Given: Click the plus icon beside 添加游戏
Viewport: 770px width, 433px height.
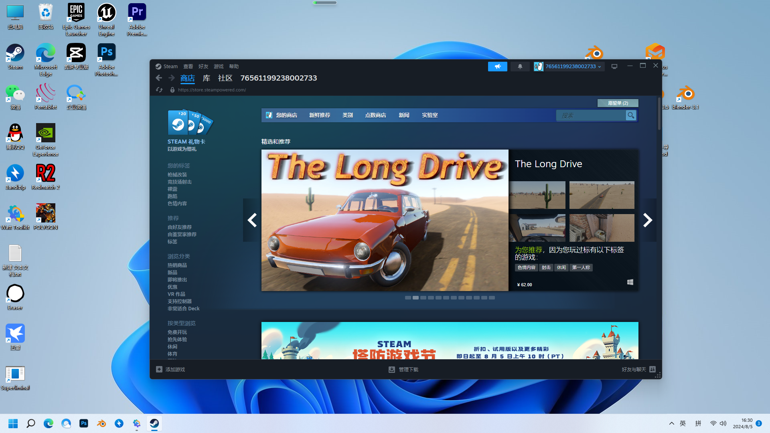Looking at the screenshot, I should coord(159,369).
